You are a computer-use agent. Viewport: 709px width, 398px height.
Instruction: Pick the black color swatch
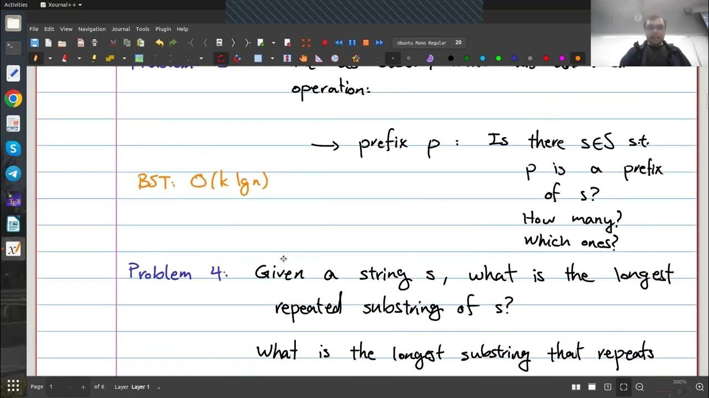(x=451, y=58)
